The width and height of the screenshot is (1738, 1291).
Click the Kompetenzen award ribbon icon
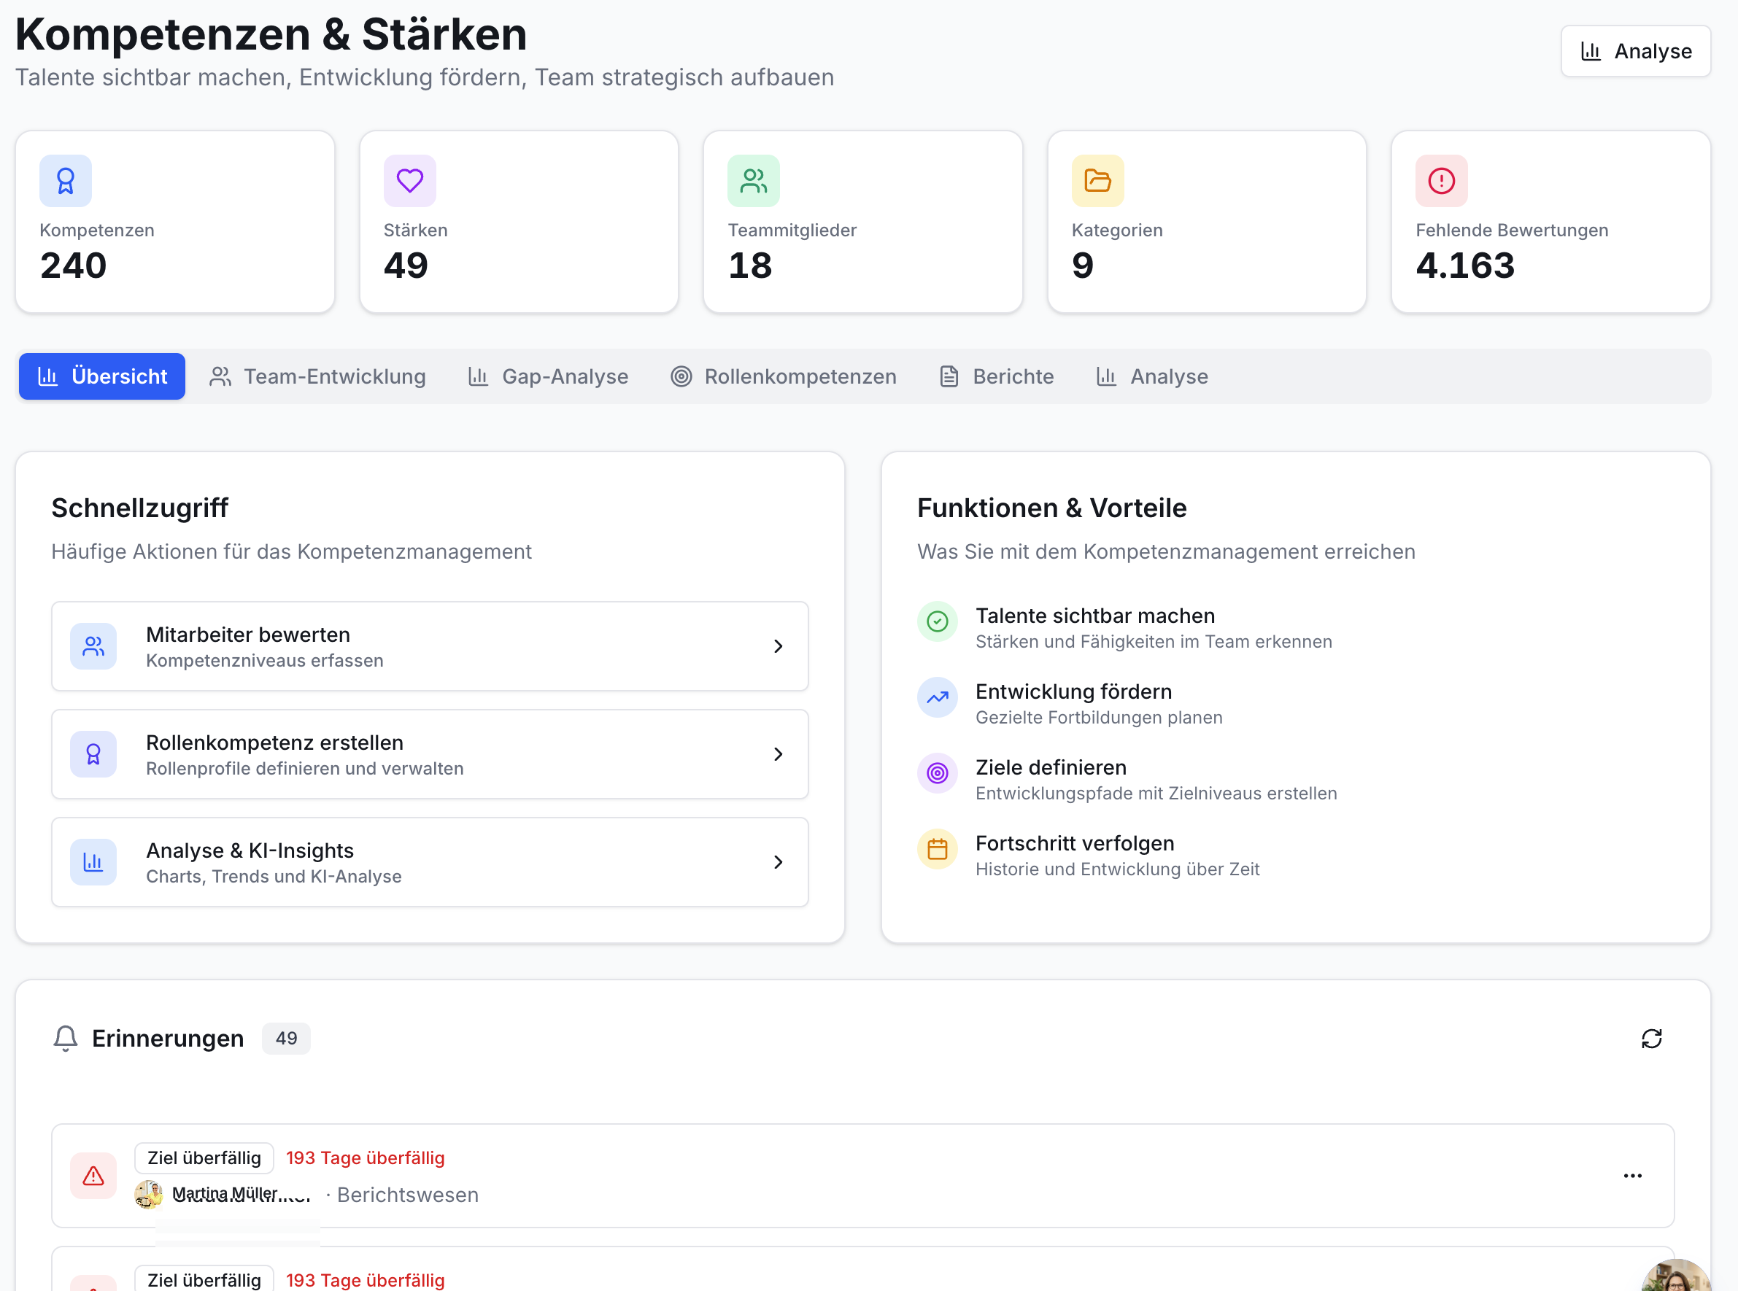(66, 182)
